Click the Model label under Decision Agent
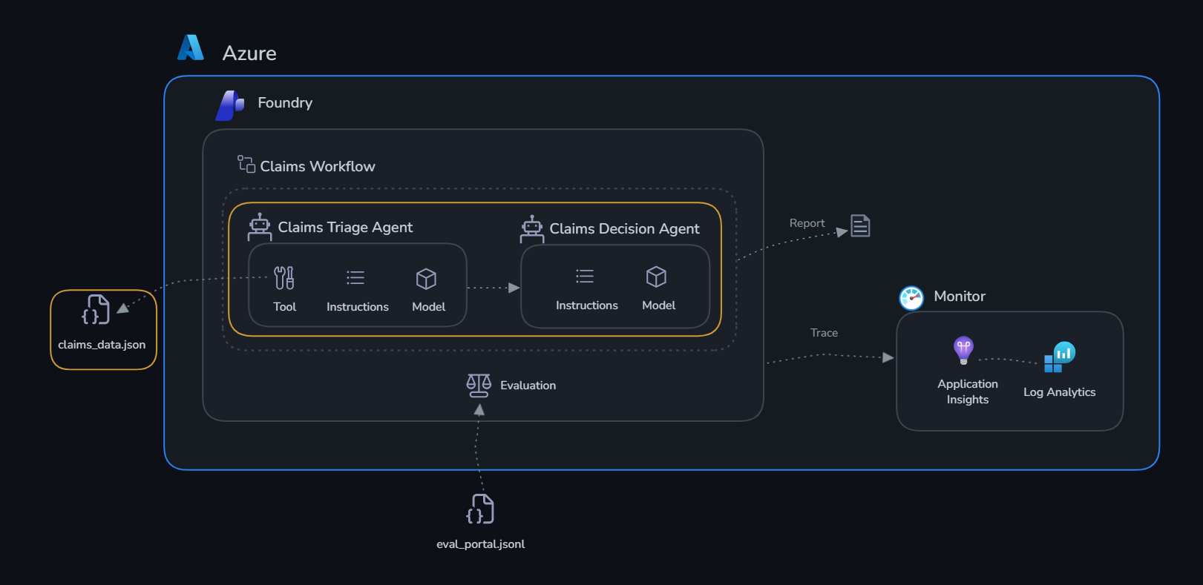Viewport: 1203px width, 585px height. coord(659,305)
